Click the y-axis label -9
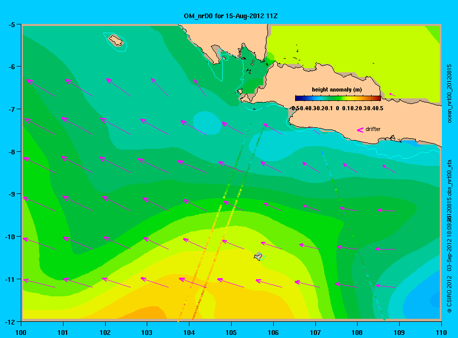 [11, 194]
